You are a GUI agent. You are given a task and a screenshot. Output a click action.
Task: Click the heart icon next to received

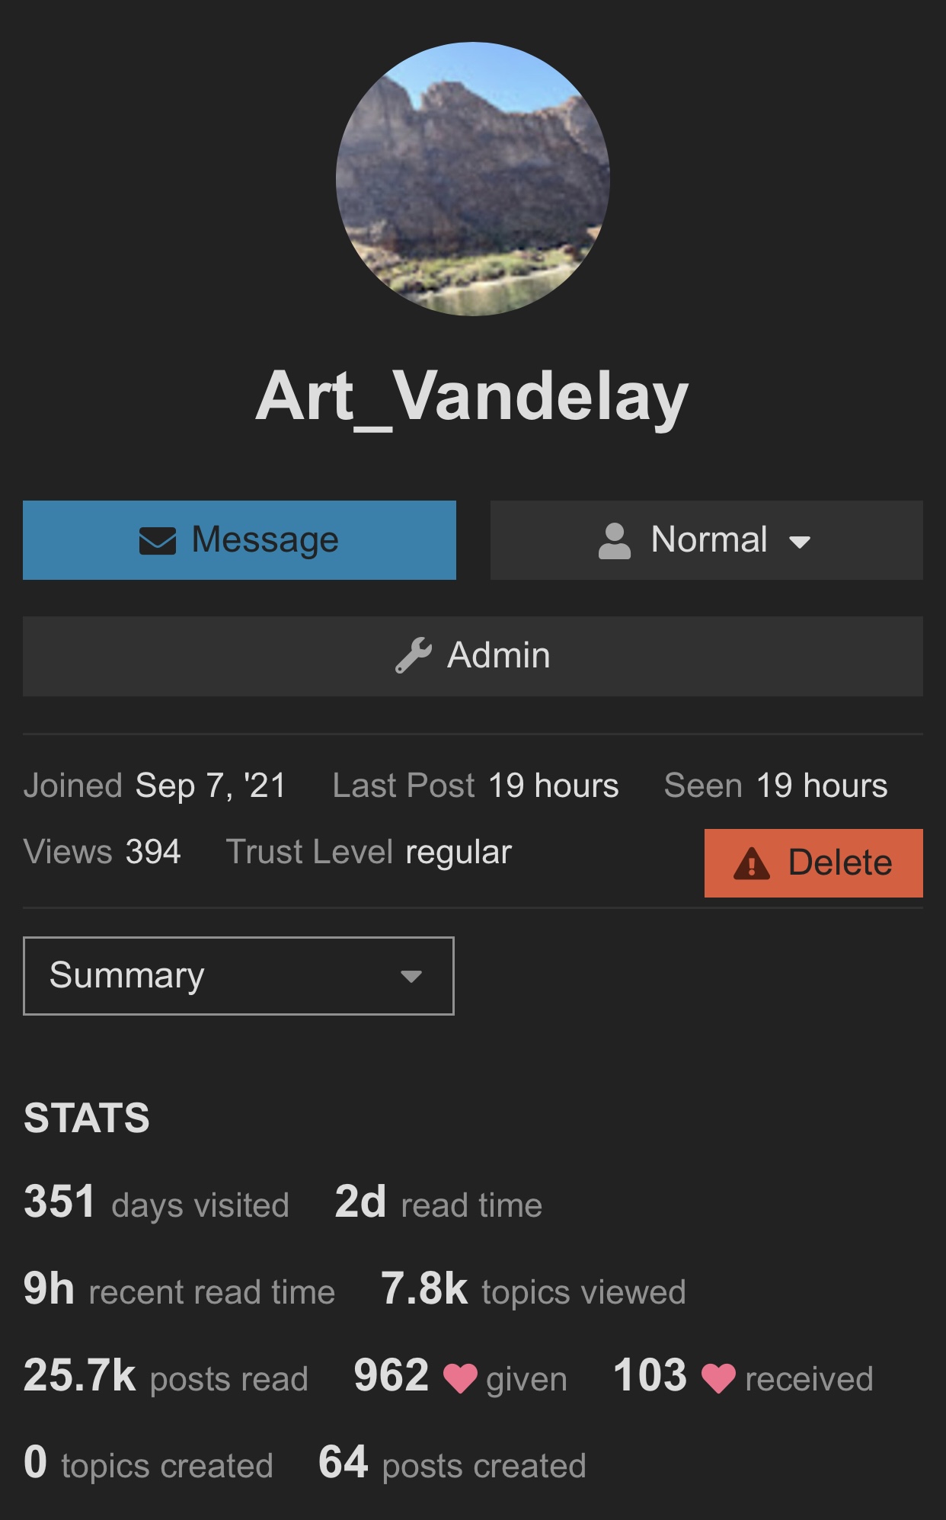(x=718, y=1378)
